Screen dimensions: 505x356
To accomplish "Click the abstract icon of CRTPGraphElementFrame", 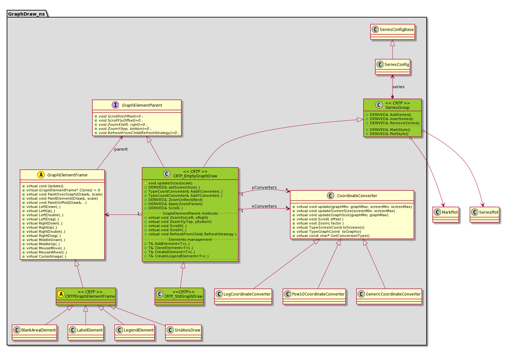I will [61, 294].
